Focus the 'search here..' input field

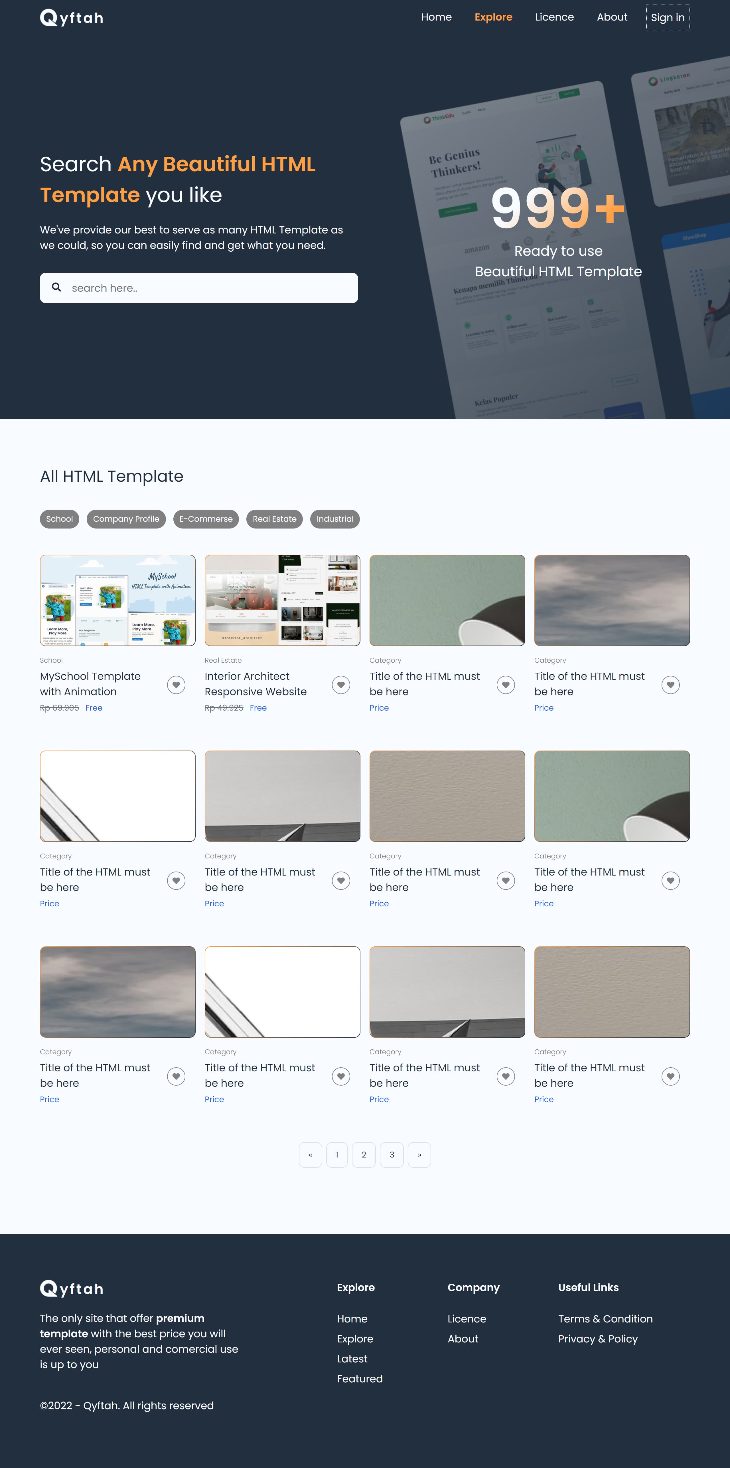pyautogui.click(x=199, y=288)
